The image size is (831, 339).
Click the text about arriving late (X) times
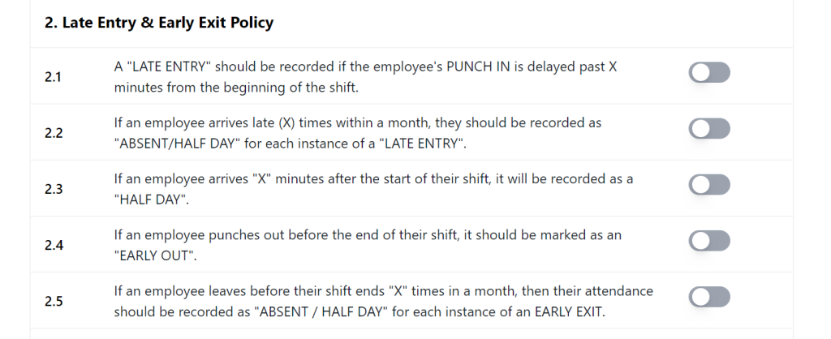(357, 123)
